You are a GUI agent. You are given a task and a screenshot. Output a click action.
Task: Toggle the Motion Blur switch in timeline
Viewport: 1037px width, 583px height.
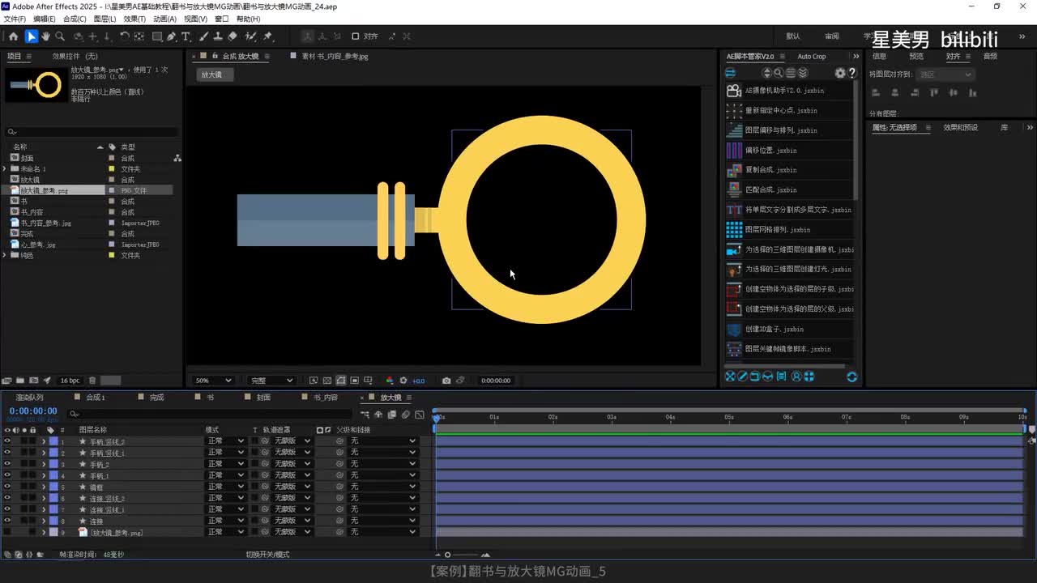click(406, 415)
